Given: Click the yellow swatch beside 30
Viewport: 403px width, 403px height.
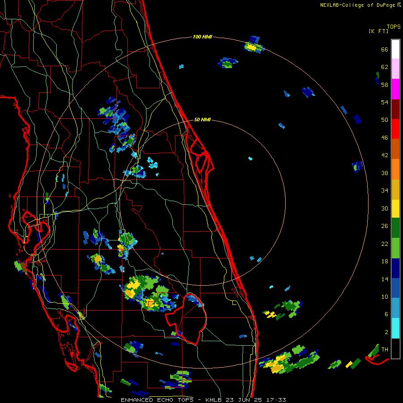Looking at the screenshot, I should (x=395, y=209).
